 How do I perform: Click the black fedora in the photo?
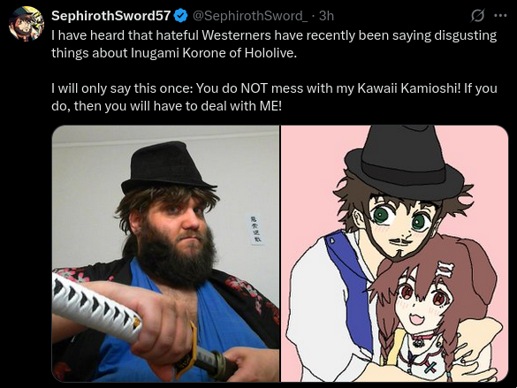pyautogui.click(x=168, y=167)
